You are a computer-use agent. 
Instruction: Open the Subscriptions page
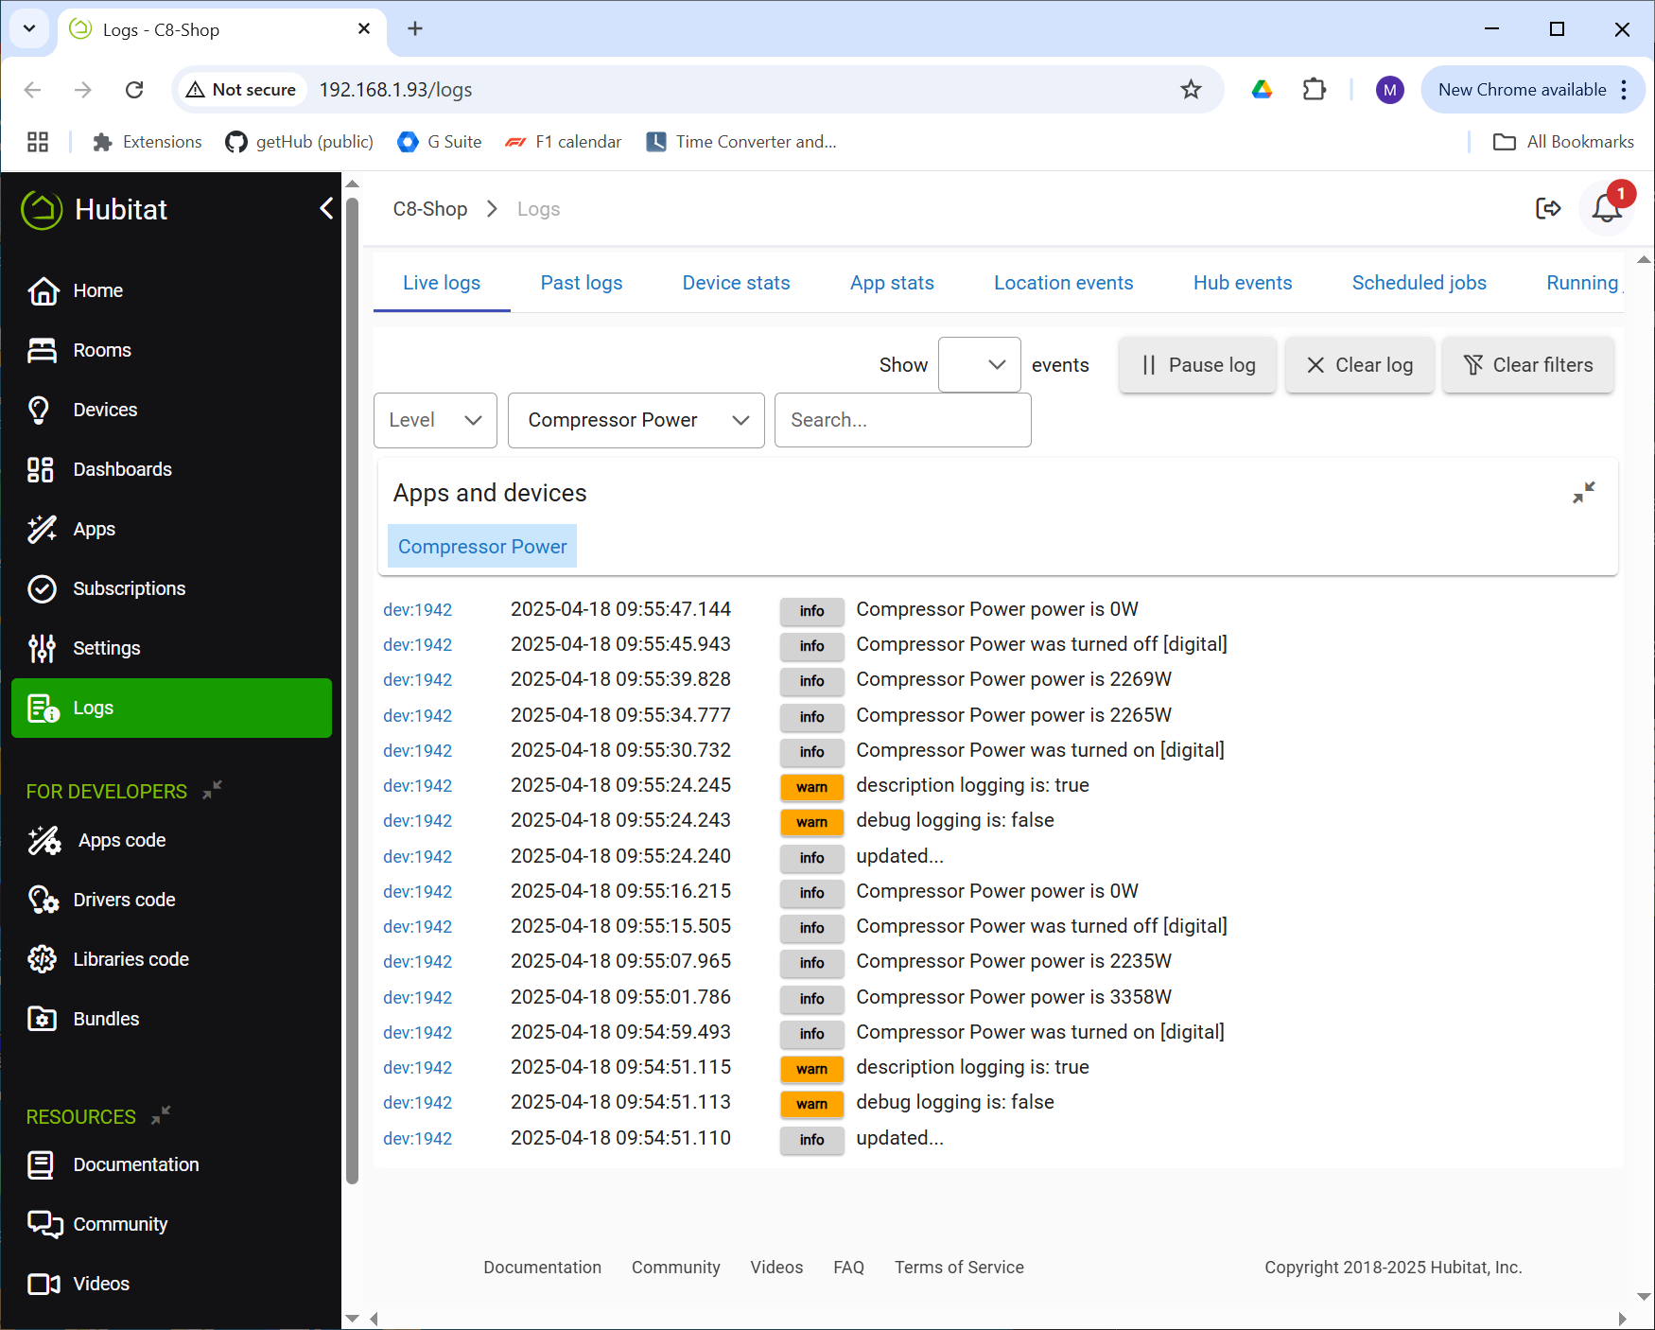point(171,588)
